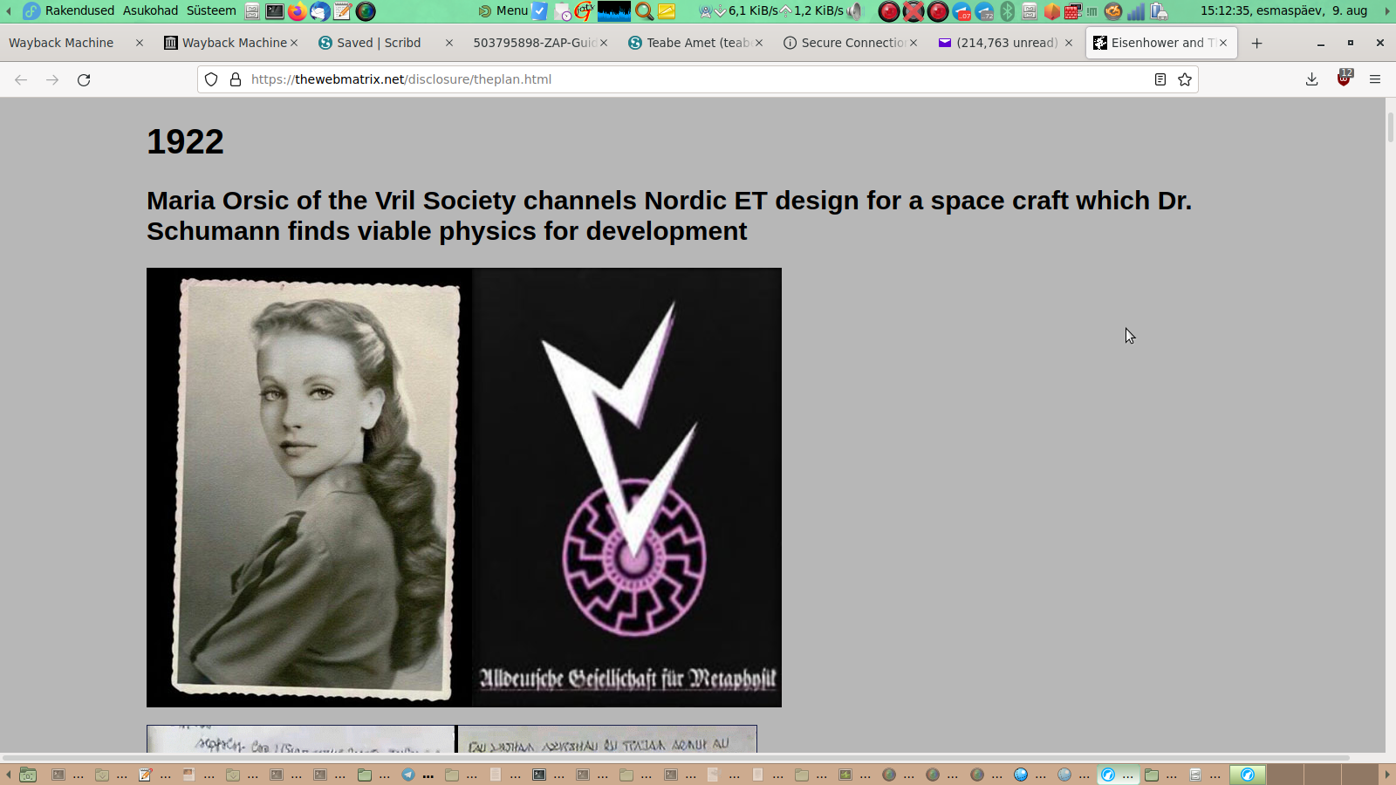
Task: Click the clock showing 15:12:35, esmaspäev
Action: tap(1283, 10)
